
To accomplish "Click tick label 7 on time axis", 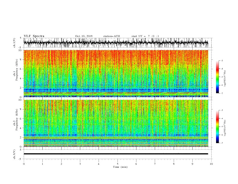I will [x=155, y=164].
